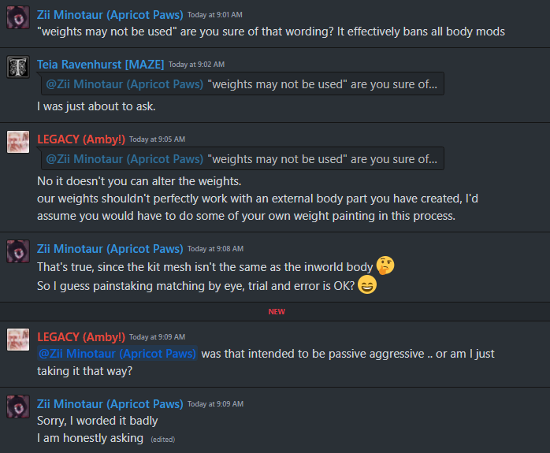Click the "Today at 9:02 AM" timestamp
Image resolution: width=550 pixels, height=453 pixels.
(196, 65)
